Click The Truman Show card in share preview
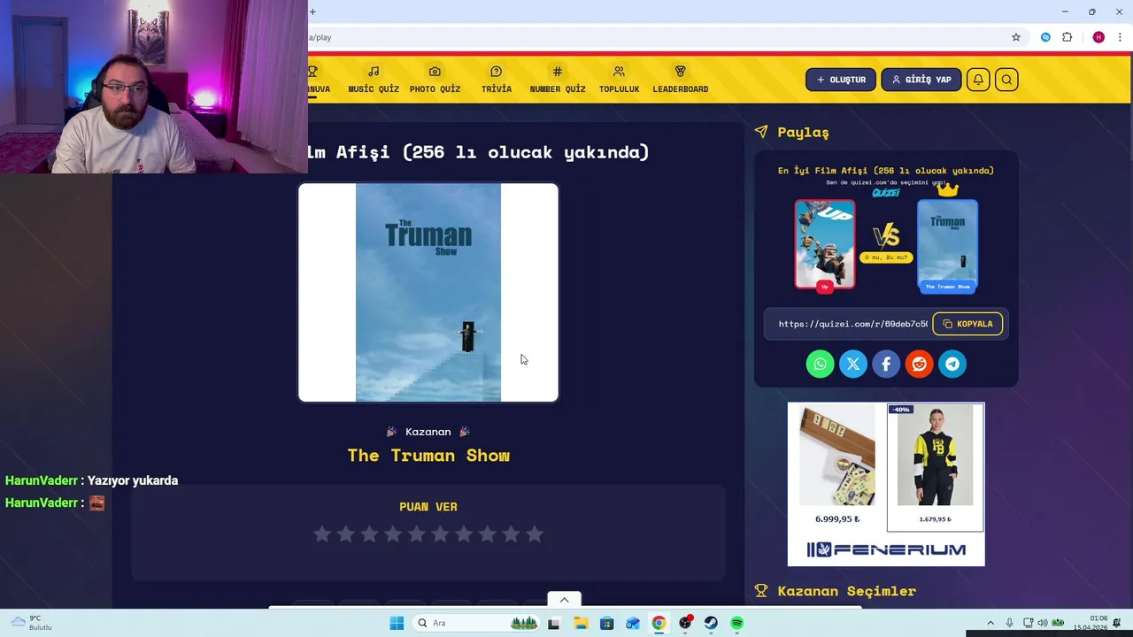This screenshot has width=1133, height=637. pyautogui.click(x=947, y=245)
